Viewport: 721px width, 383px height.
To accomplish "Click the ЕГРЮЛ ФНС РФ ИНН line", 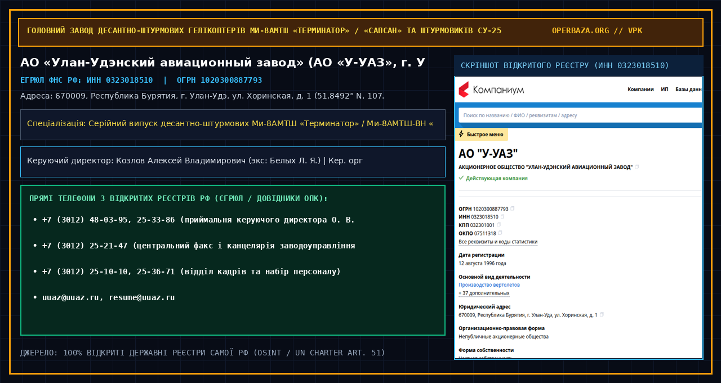I will [141, 80].
